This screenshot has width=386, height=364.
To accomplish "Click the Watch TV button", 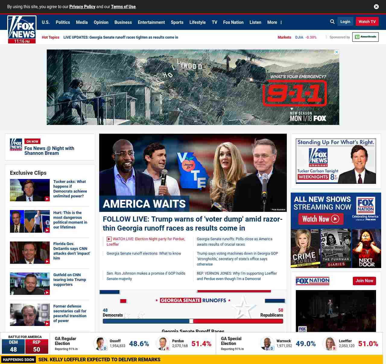I will [367, 22].
